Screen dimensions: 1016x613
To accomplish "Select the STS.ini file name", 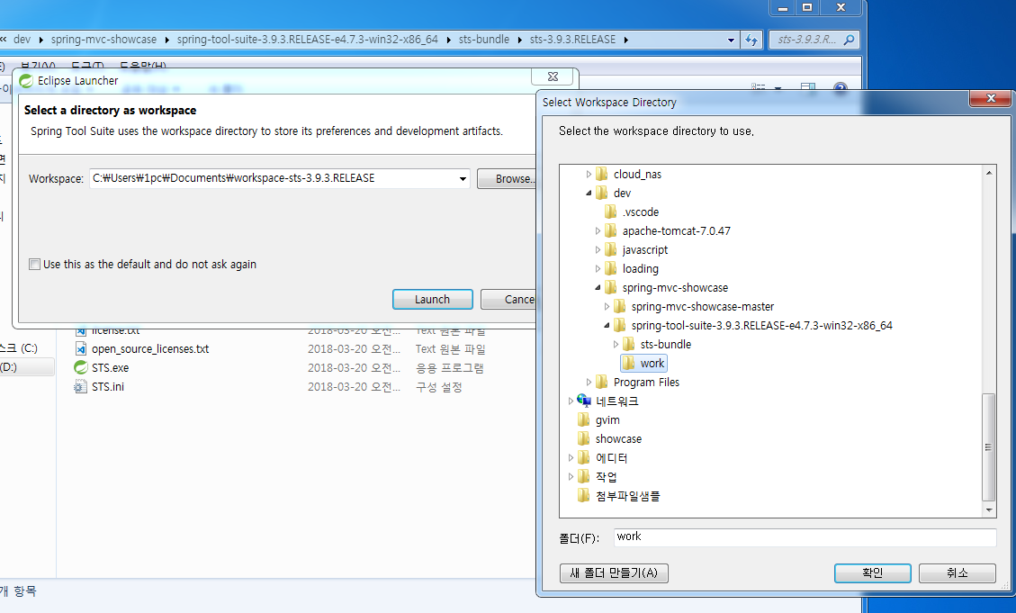I will [108, 387].
